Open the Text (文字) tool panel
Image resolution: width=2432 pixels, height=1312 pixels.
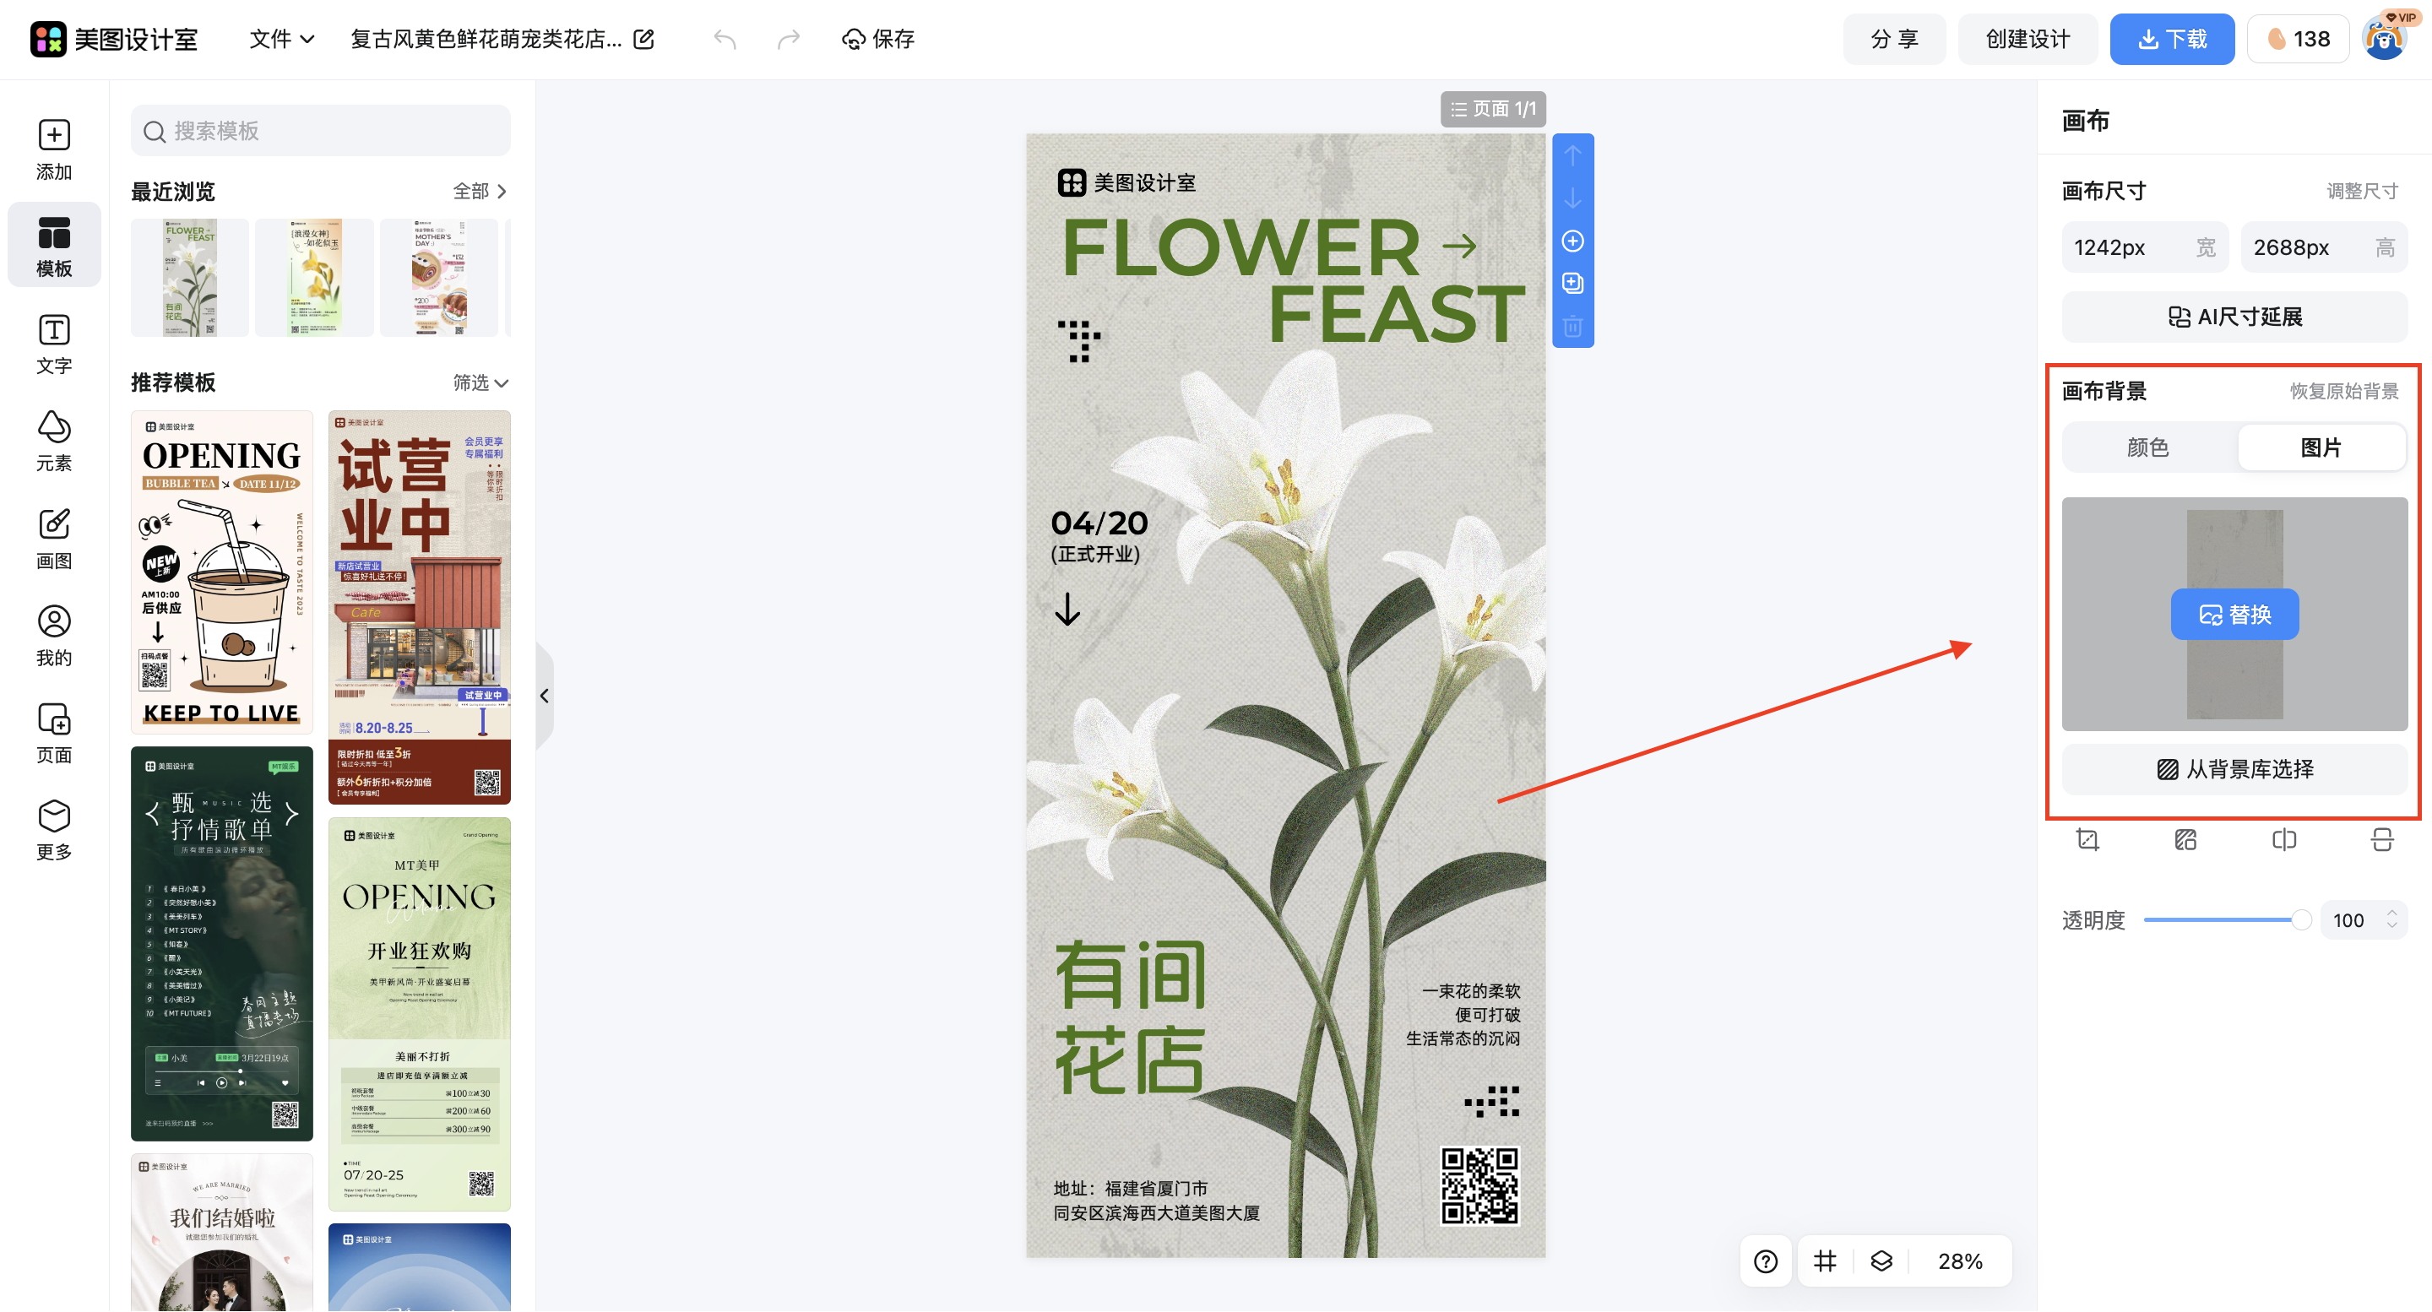pyautogui.click(x=54, y=344)
